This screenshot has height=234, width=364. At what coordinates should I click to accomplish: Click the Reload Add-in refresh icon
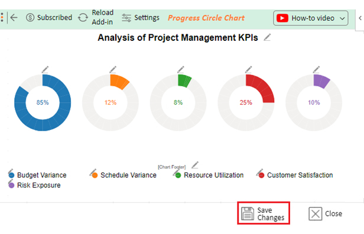83,18
